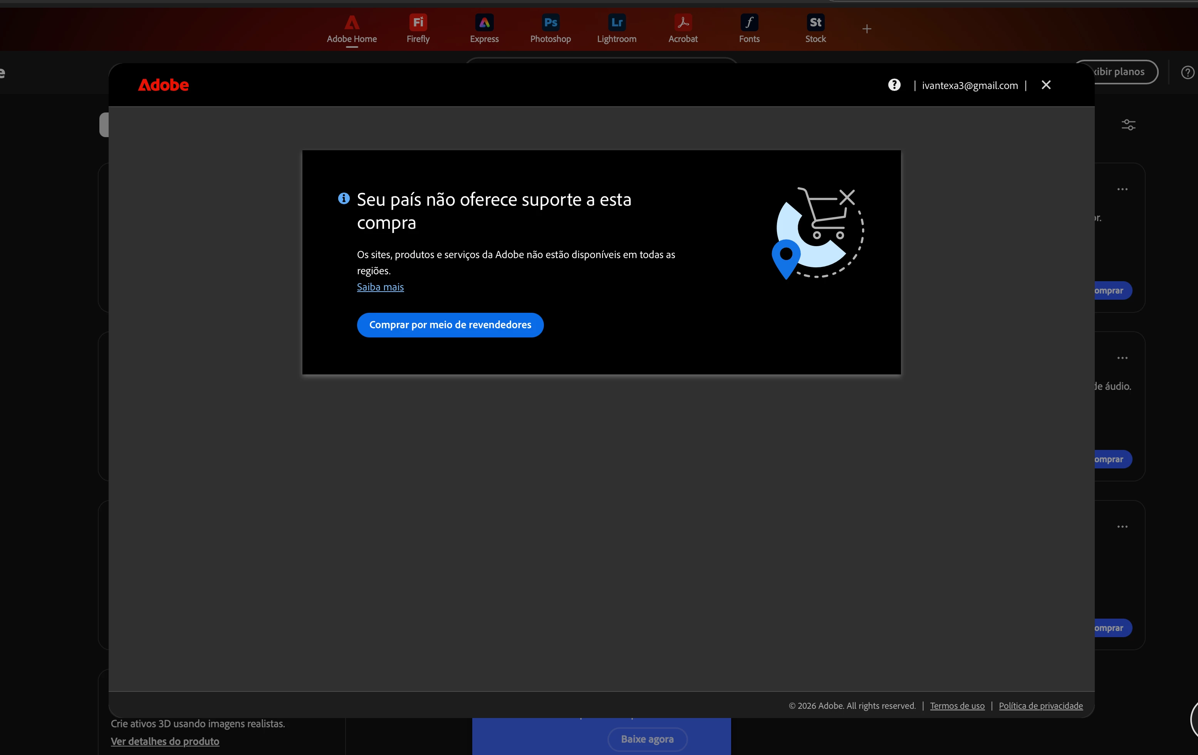Open the filter sliders icon behind the dialog
The image size is (1198, 755).
(1128, 124)
